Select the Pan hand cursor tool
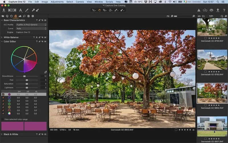This screenshot has width=228, height=143. (99, 10)
